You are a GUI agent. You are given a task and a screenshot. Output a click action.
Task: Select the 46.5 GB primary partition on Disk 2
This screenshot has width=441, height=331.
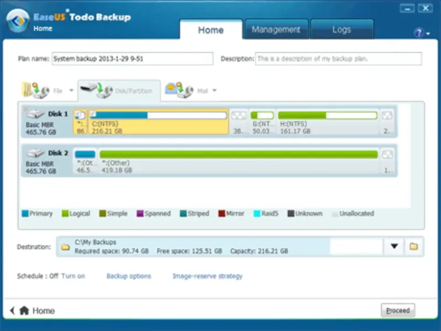(x=85, y=161)
